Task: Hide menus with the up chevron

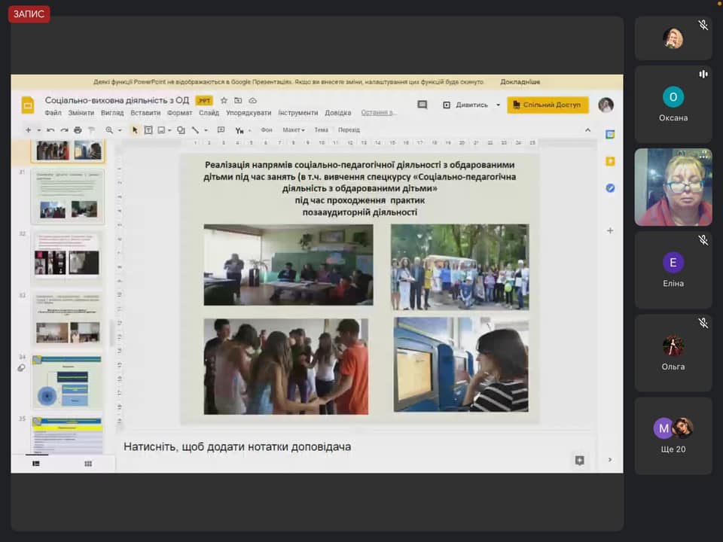Action: [x=588, y=130]
